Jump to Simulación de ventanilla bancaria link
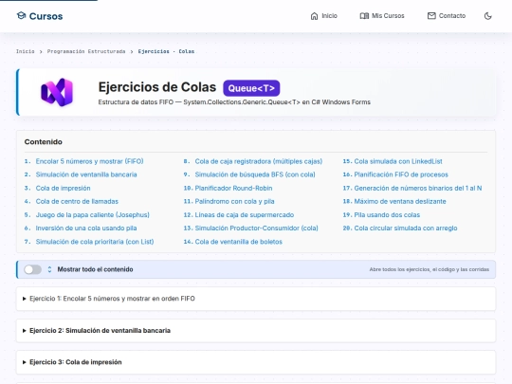512x384 pixels. 86,174
